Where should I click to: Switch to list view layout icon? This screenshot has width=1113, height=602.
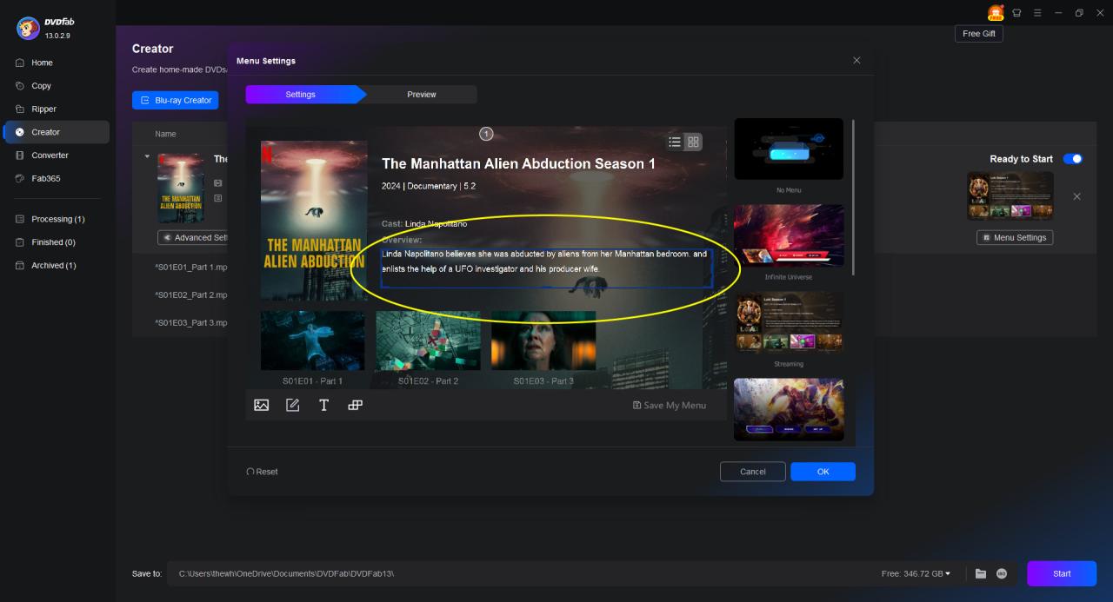tap(675, 142)
